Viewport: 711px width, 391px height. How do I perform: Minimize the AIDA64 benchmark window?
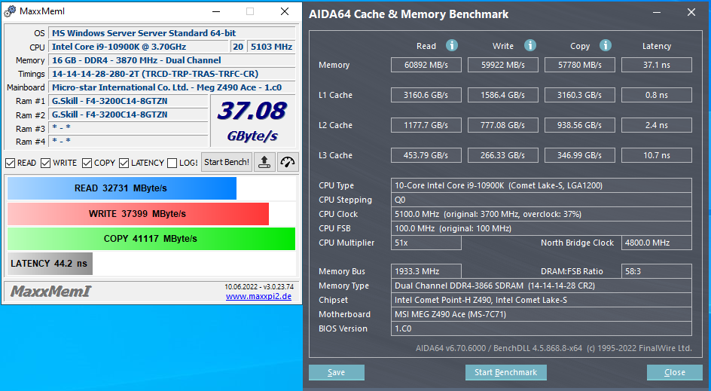657,13
